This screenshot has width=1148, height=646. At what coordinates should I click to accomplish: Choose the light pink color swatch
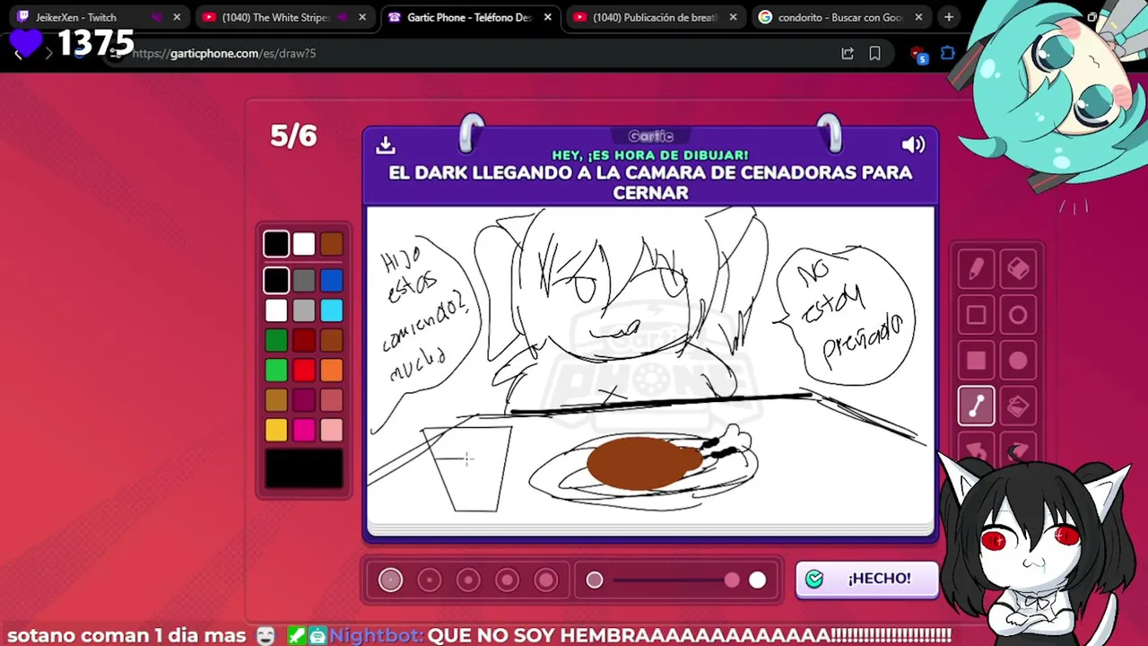click(331, 430)
